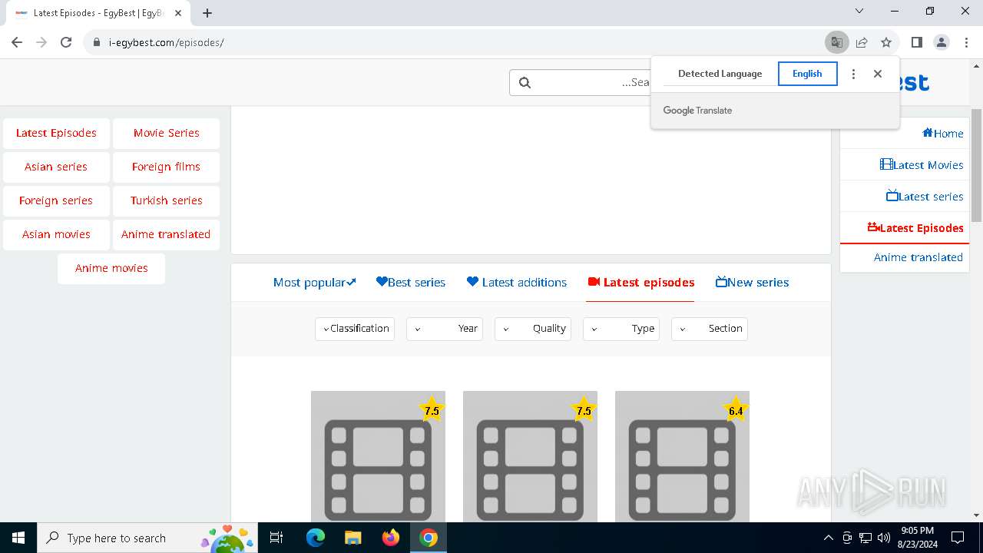Viewport: 983px width, 553px height.
Task: Click Foreign series category button
Action: [x=57, y=200]
